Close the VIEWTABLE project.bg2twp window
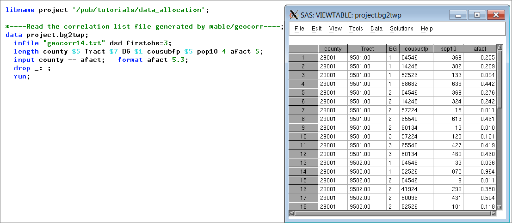Screen dimensions: 512x223 495,15
